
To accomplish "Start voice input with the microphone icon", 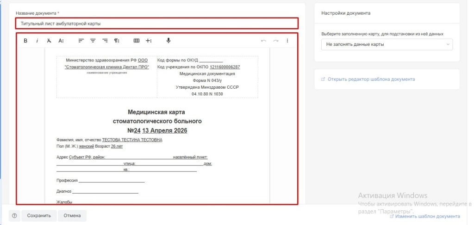I will [x=168, y=41].
